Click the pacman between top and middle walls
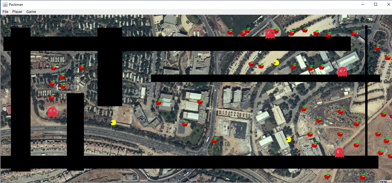The width and height of the screenshot is (392, 183). pyautogui.click(x=276, y=63)
